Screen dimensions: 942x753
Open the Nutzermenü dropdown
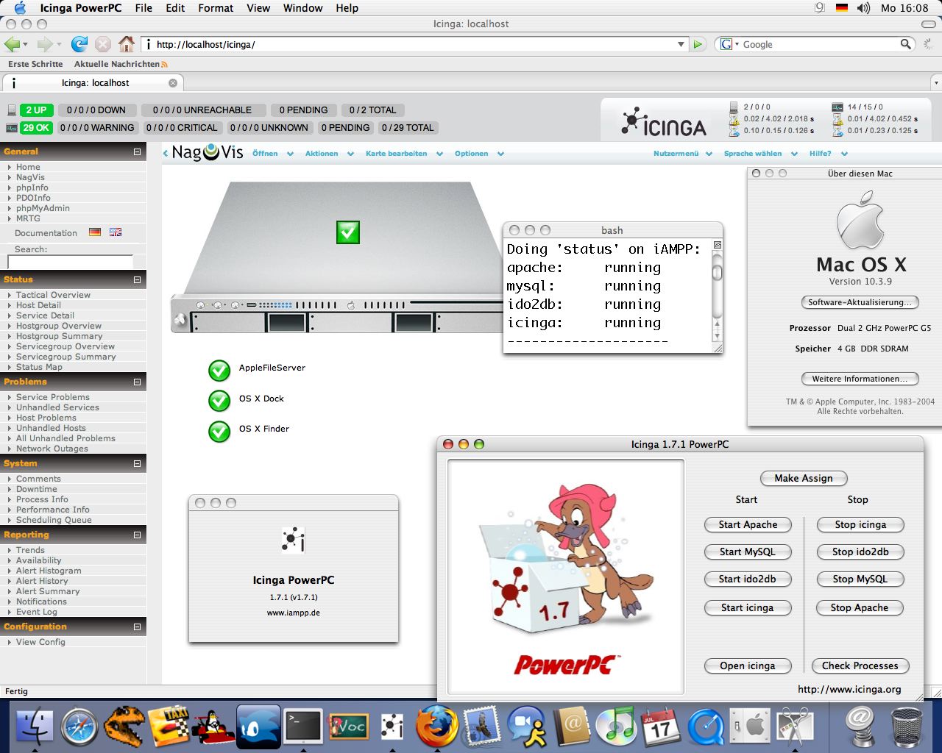[x=683, y=153]
